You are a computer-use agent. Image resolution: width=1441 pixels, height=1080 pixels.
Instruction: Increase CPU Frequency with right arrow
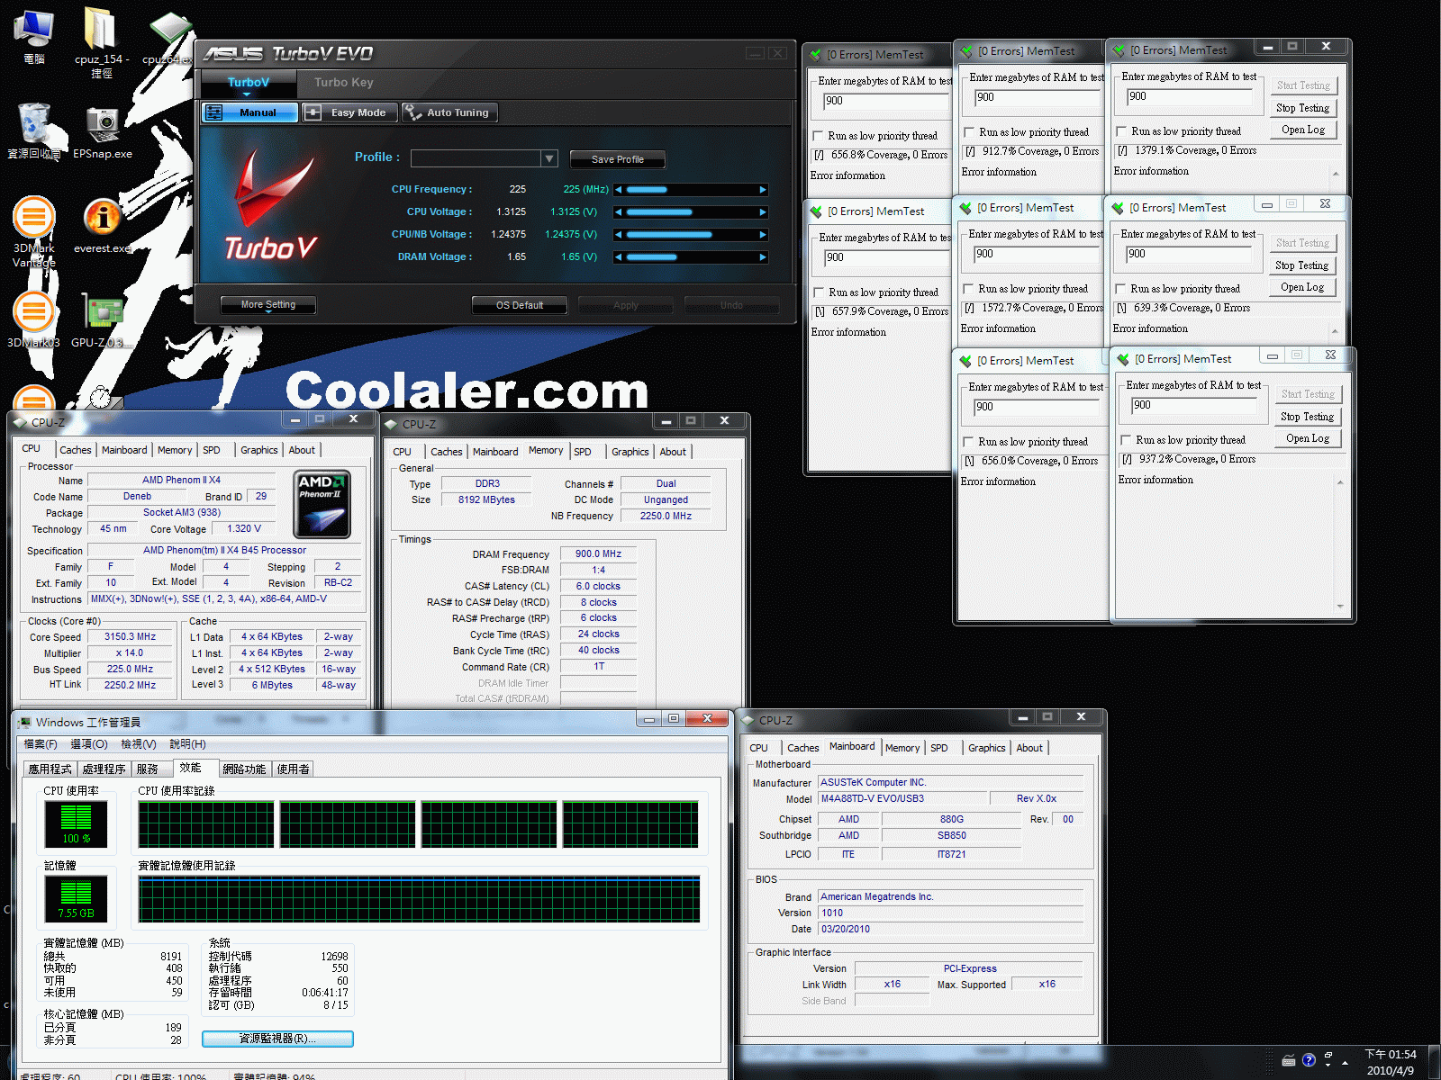(763, 190)
